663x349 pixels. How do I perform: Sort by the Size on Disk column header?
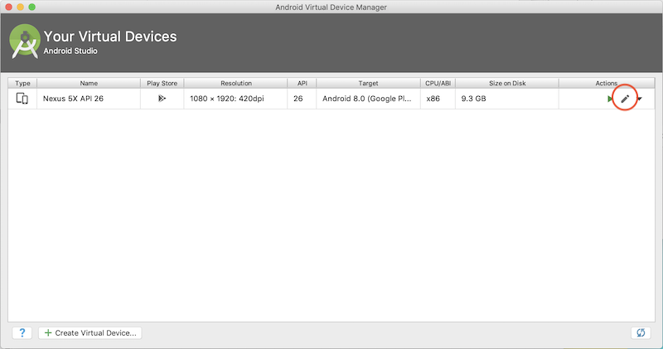point(507,84)
